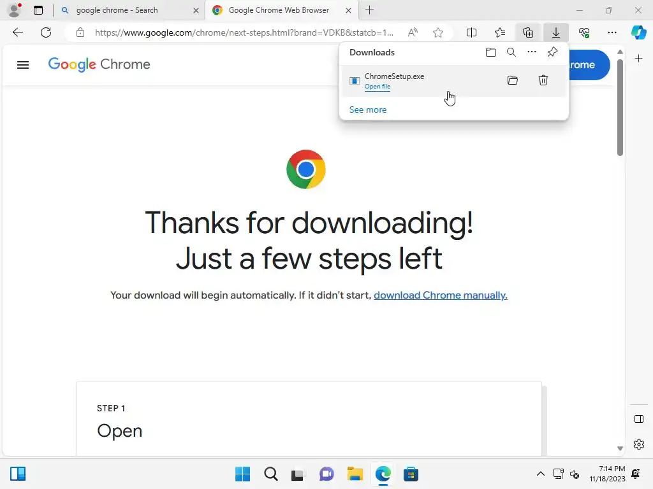The width and height of the screenshot is (653, 489).
Task: Open downloads folder icon in panel header
Action: pyautogui.click(x=491, y=52)
